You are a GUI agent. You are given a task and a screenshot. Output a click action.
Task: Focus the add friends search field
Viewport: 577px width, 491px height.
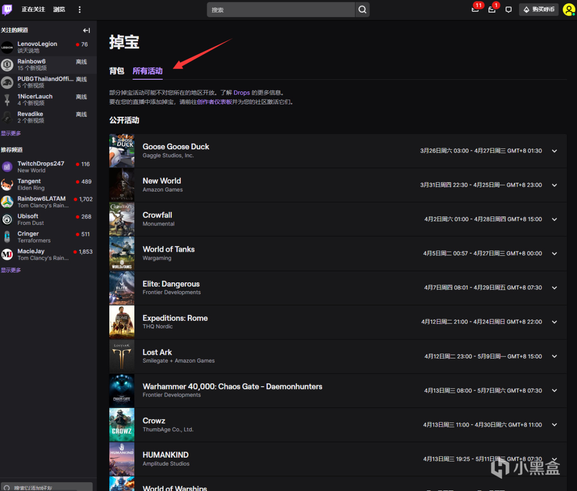point(46,487)
